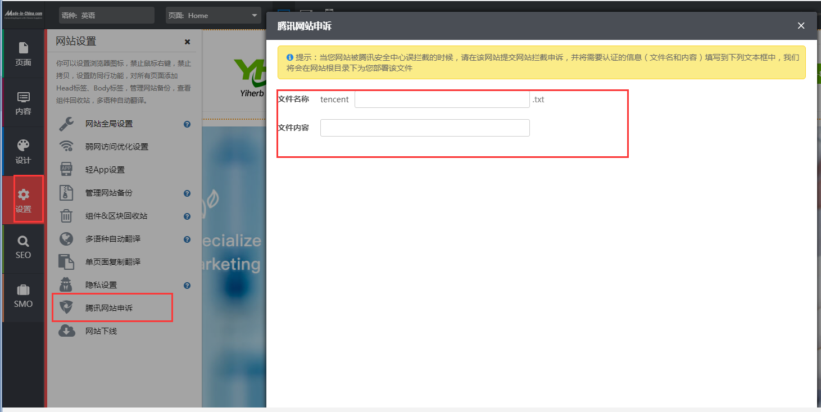Click the 文件内容 text input field
This screenshot has height=412, width=821.
(x=425, y=128)
